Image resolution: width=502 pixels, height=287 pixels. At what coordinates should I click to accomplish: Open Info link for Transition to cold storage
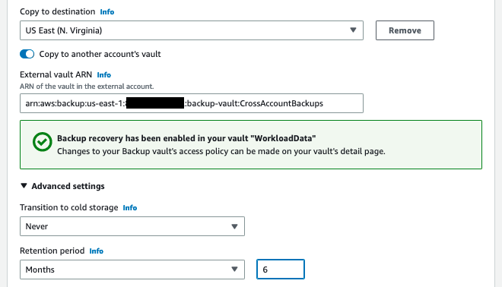click(x=130, y=208)
